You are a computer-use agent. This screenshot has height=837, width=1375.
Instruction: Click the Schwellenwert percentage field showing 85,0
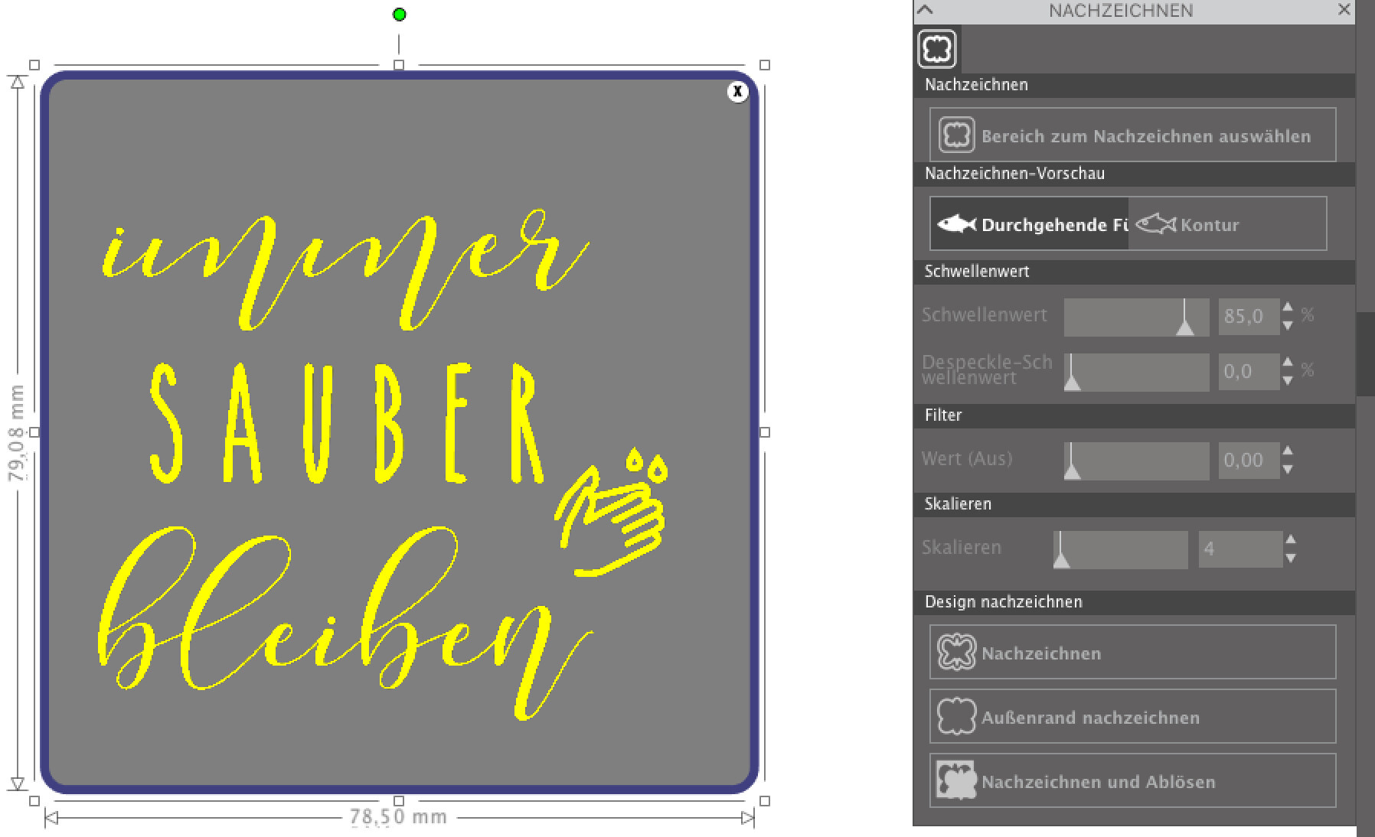pos(1249,317)
